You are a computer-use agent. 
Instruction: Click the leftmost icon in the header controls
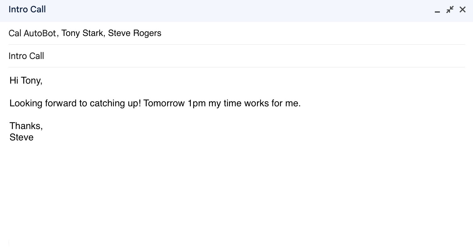437,10
